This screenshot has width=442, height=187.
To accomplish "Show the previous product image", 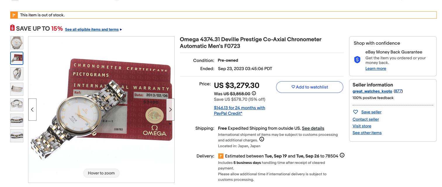I will point(32,110).
